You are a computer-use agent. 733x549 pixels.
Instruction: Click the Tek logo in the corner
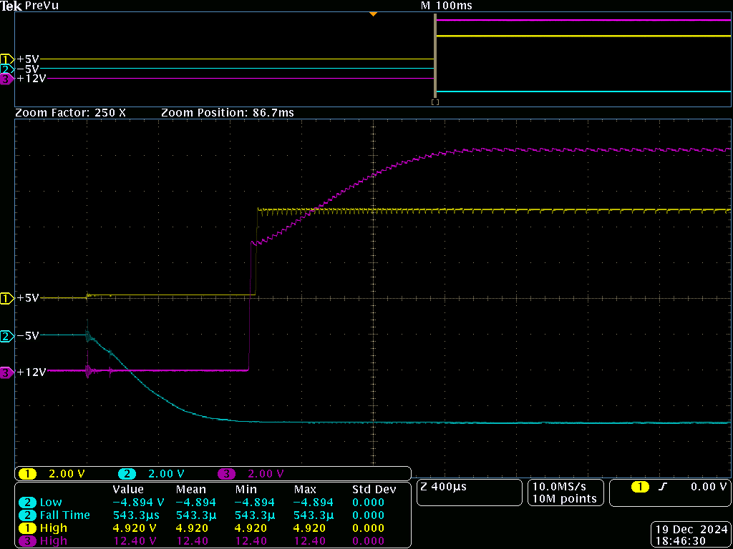[11, 6]
